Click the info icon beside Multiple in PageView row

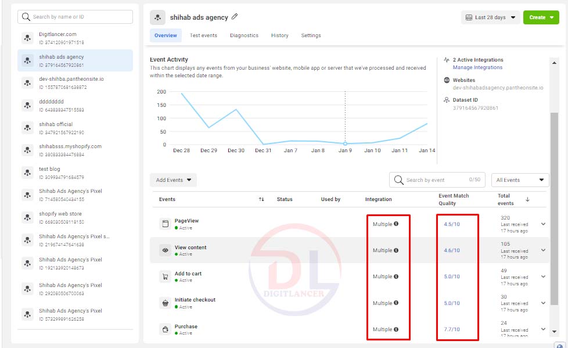396,224
